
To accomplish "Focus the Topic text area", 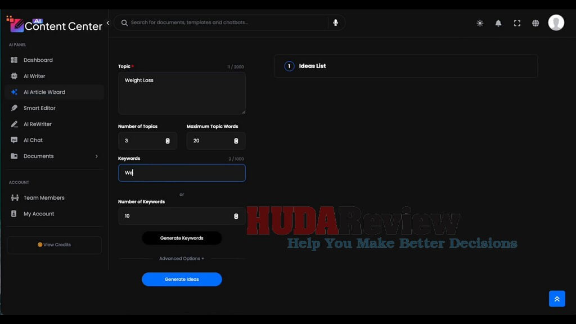I will tap(182, 93).
